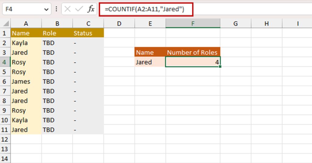
Task: Select cell A11 containing Jared
Action: click(x=26, y=130)
